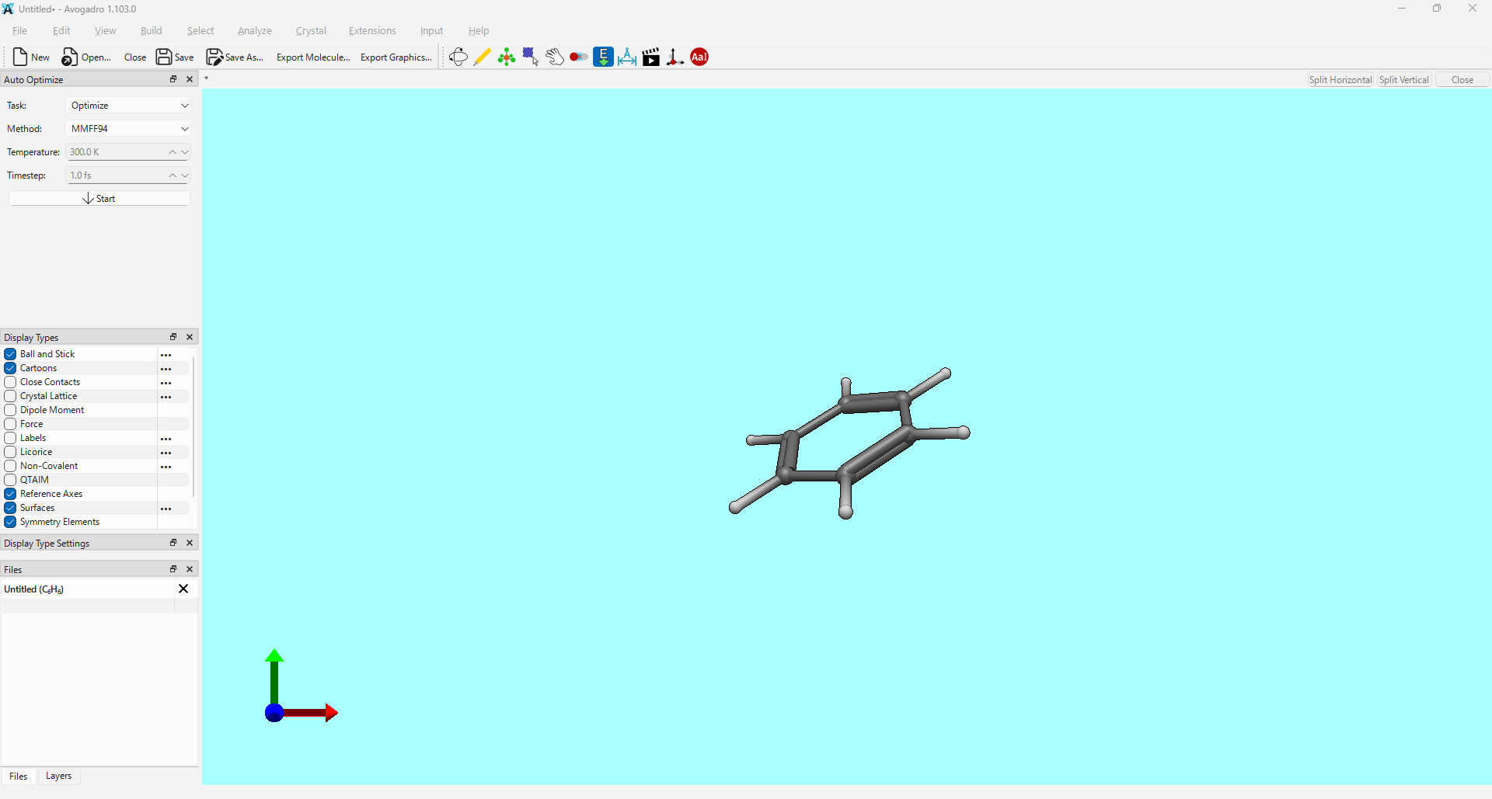Image resolution: width=1492 pixels, height=799 pixels.
Task: Select the Navigate rotation tool
Action: (458, 57)
